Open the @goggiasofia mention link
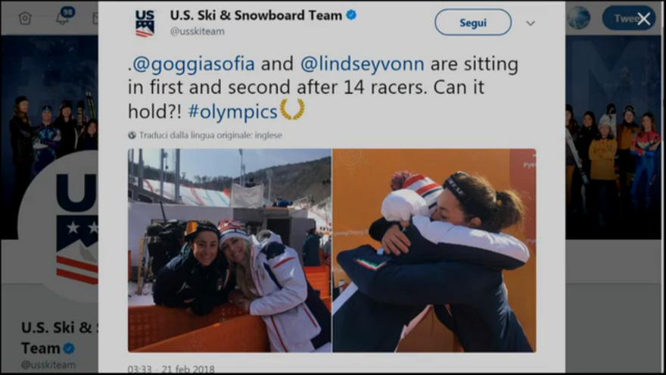The height and width of the screenshot is (375, 666). pyautogui.click(x=193, y=64)
